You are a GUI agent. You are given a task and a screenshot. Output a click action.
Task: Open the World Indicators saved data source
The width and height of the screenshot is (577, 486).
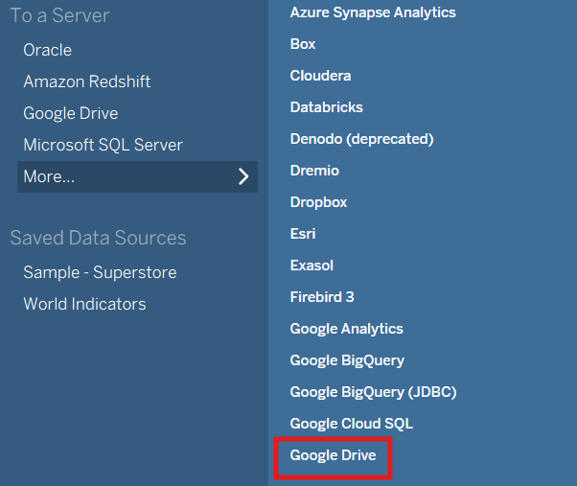(x=84, y=304)
